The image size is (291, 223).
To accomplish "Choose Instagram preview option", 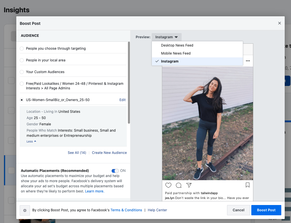I will (x=197, y=61).
